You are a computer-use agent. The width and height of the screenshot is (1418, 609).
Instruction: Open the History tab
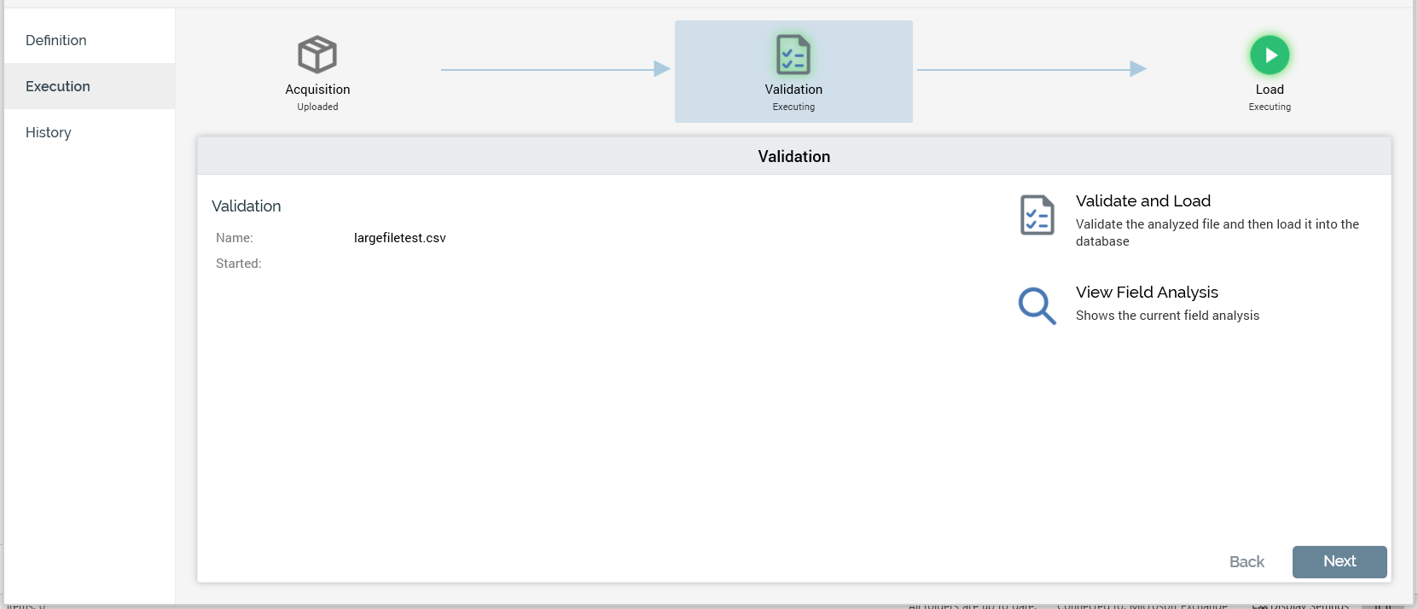(x=49, y=132)
